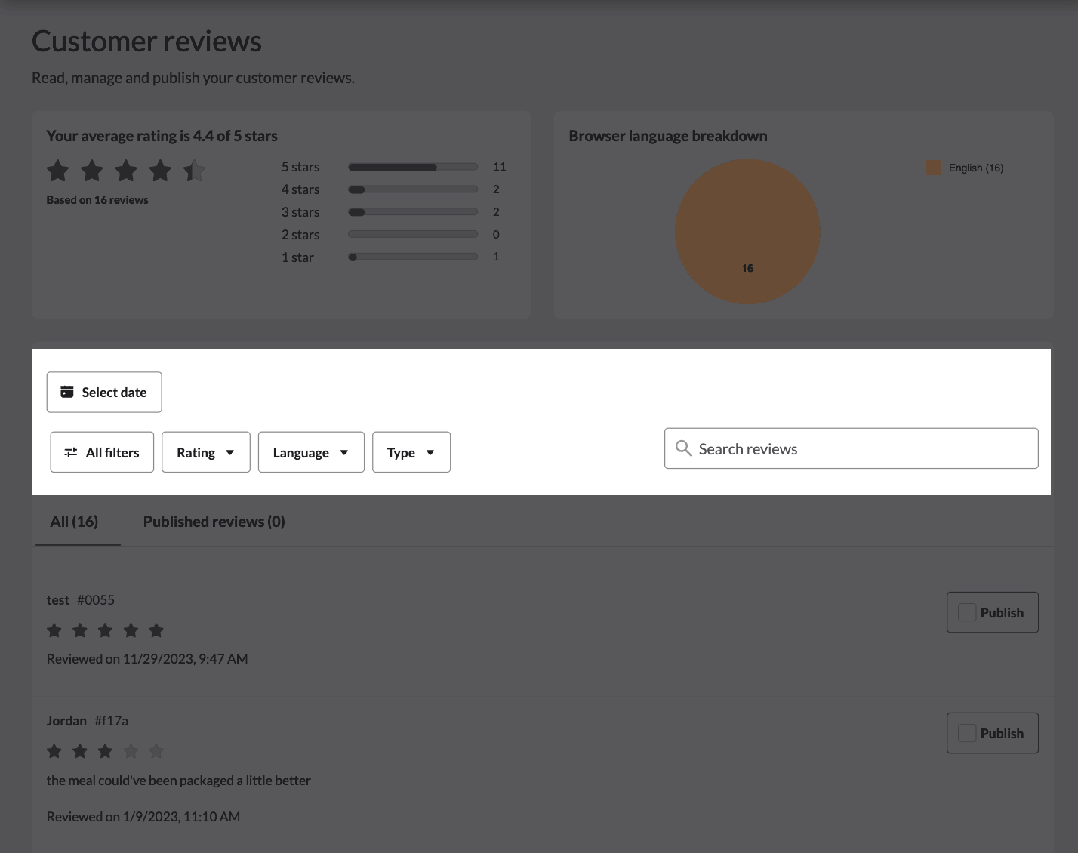Click the half star in the average rating

195,170
